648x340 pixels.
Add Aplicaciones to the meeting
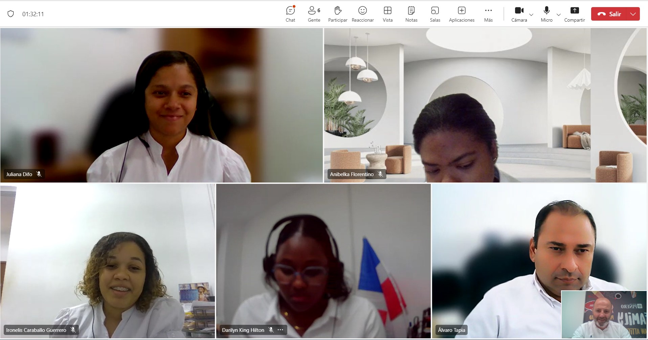tap(462, 14)
